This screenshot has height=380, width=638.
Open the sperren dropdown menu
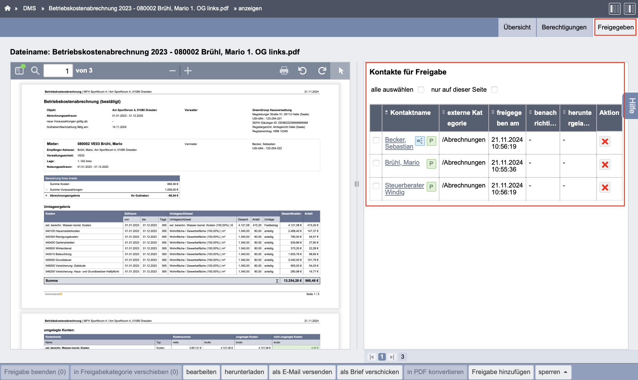pos(553,372)
